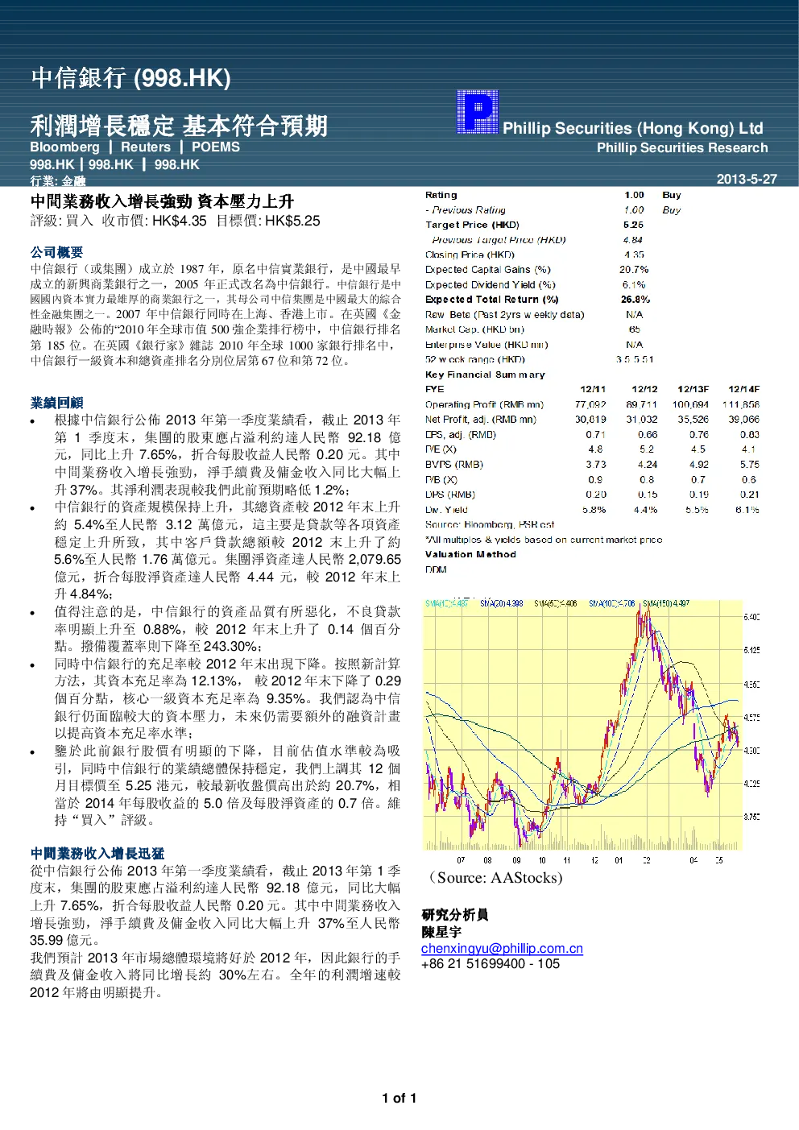Click the phone number +86 21 51699400 - 105

point(491,964)
